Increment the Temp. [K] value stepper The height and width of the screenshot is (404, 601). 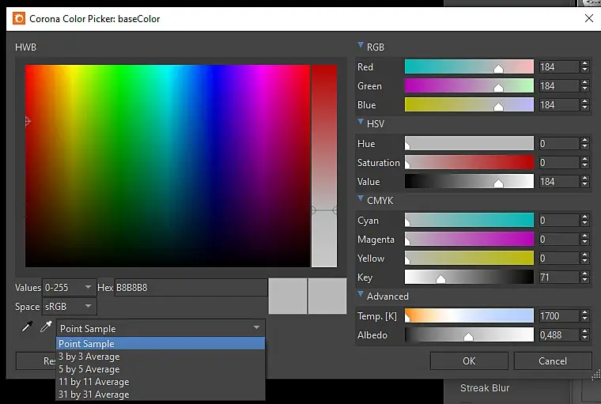point(584,313)
